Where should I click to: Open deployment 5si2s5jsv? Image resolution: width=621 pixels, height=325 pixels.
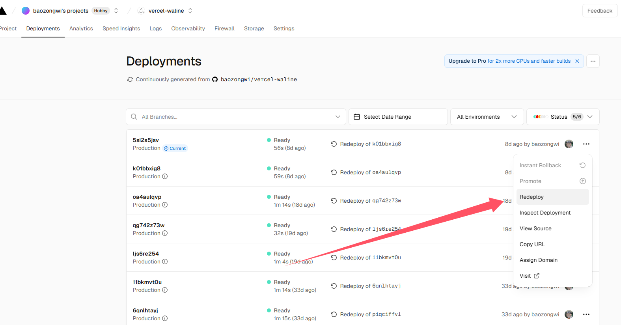pyautogui.click(x=146, y=140)
